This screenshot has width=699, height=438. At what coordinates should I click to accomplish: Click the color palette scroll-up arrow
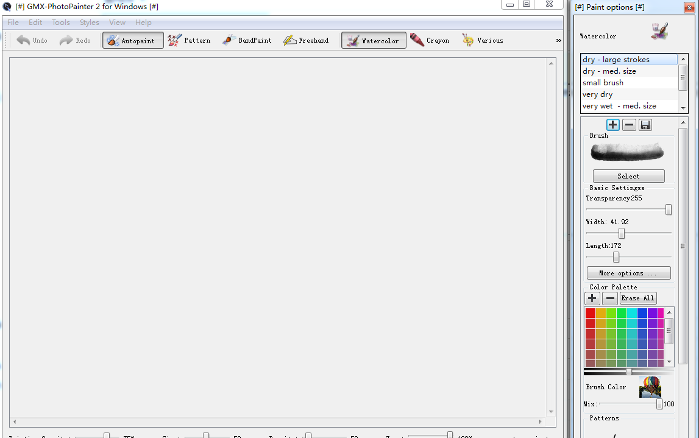669,313
